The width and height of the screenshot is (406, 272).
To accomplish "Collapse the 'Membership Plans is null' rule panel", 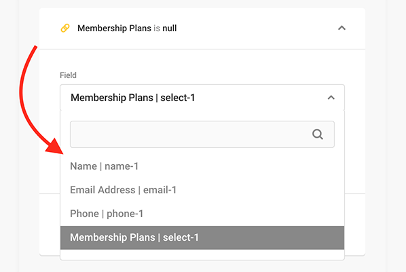I will pyautogui.click(x=342, y=28).
